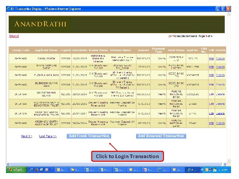This screenshot has height=179, width=239.
Task: Click the AnandRathi banner logo
Action: click(40, 24)
